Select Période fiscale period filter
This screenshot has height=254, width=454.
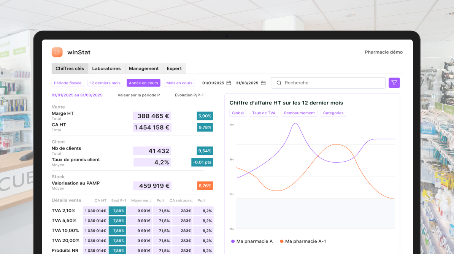[x=68, y=83]
